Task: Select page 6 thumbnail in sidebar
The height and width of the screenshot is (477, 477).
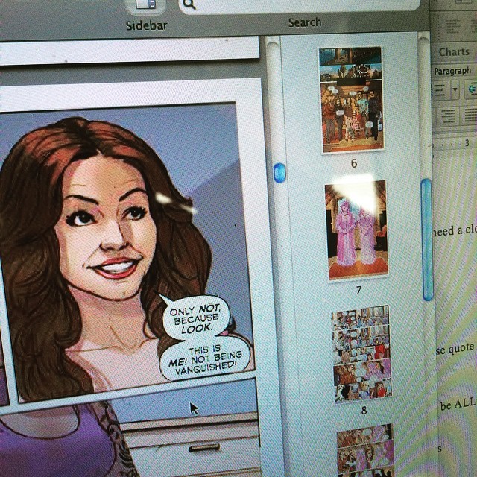Action: (351, 99)
